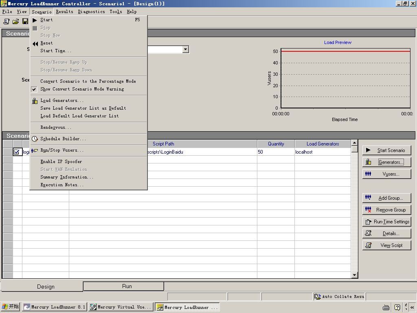
Task: Open Execution Notes... menu entry
Action: tap(88, 185)
